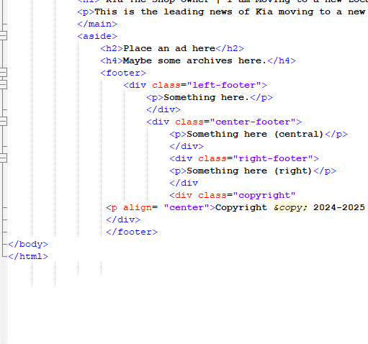
Task: Click the closing html tag
Action: coord(28,256)
